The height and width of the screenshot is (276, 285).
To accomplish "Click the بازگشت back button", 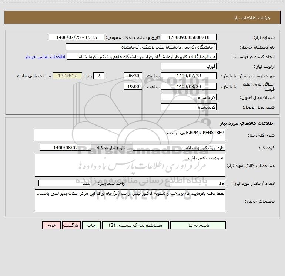I will [71, 225].
